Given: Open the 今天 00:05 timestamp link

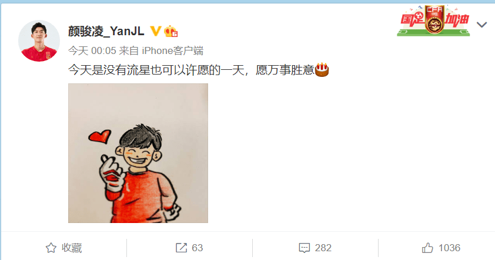Looking at the screenshot, I should 92,50.
